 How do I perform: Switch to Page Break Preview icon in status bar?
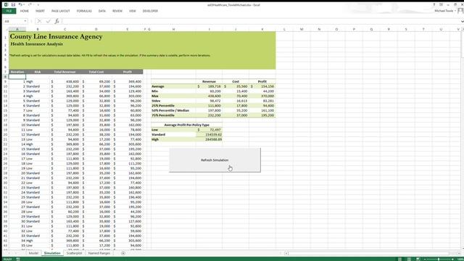[x=418, y=260]
